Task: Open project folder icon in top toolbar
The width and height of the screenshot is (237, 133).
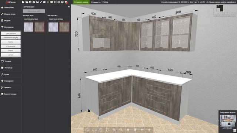Action: point(27,2)
